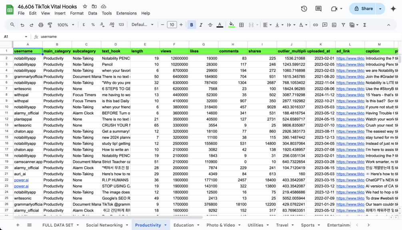Open the File menu
Image resolution: width=402 pixels, height=230 pixels.
coord(21,13)
